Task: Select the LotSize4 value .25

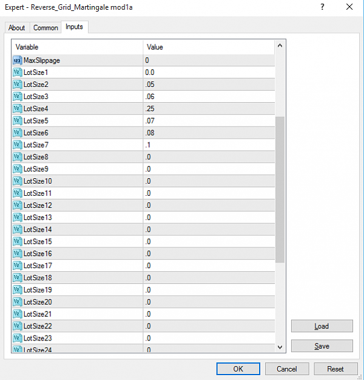Action: (x=209, y=109)
